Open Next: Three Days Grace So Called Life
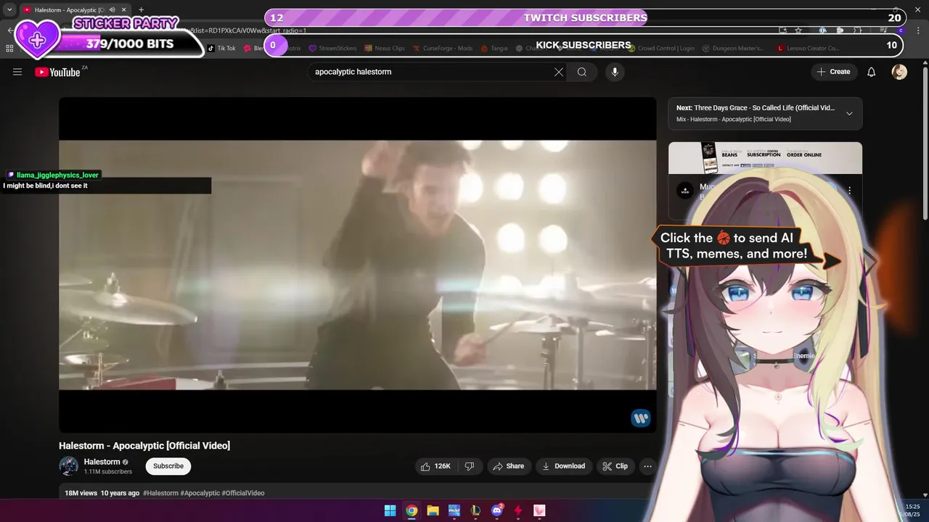Image resolution: width=929 pixels, height=522 pixels. point(755,108)
